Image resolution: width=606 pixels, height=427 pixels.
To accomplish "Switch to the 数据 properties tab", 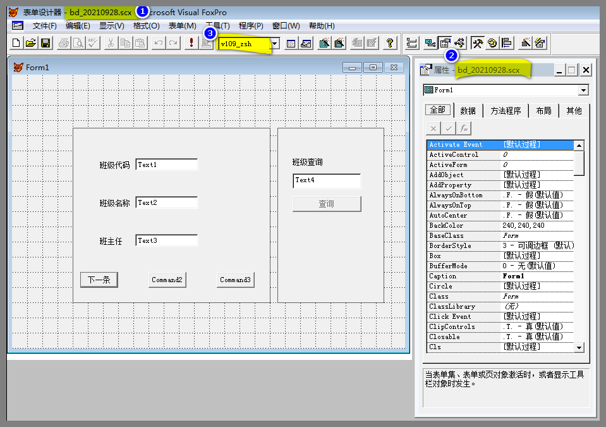I will 468,111.
